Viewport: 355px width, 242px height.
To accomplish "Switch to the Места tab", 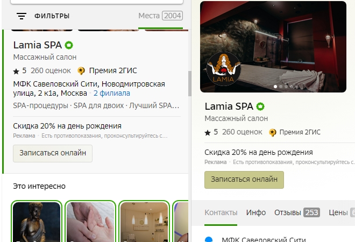I will tap(160, 16).
